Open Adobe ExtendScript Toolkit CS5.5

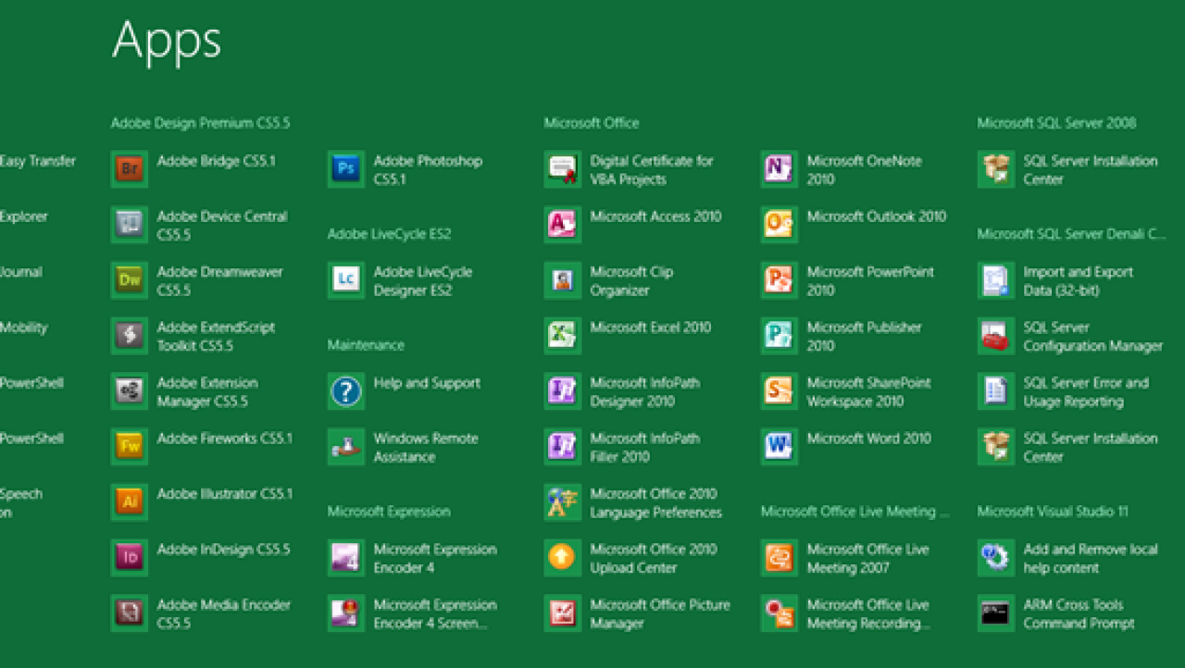pyautogui.click(x=193, y=336)
